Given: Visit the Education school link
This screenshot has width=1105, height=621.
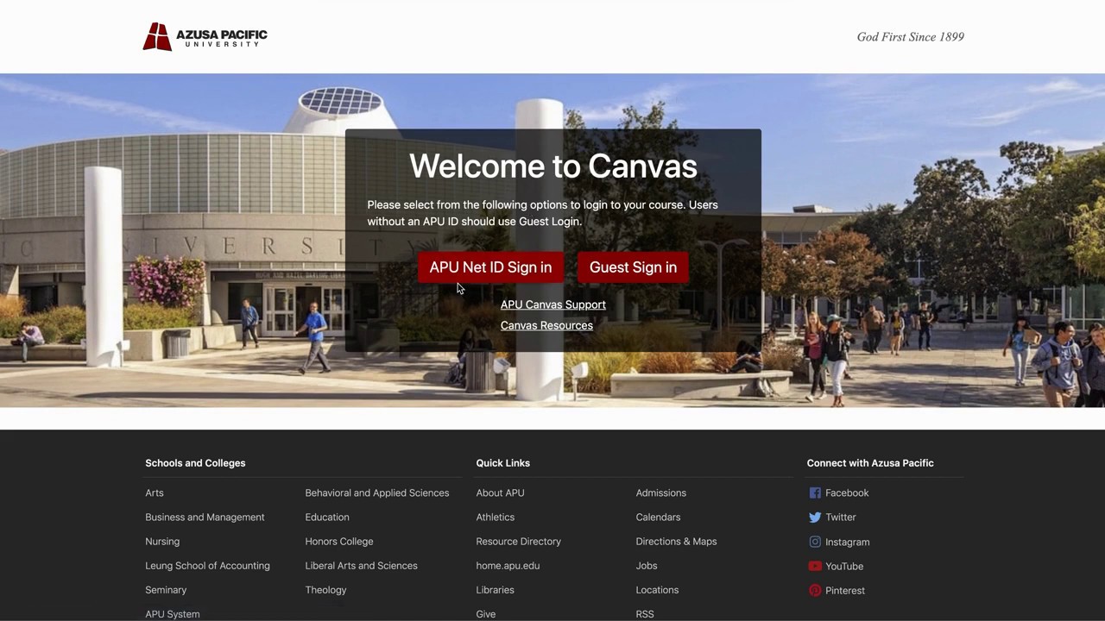Looking at the screenshot, I should [327, 517].
